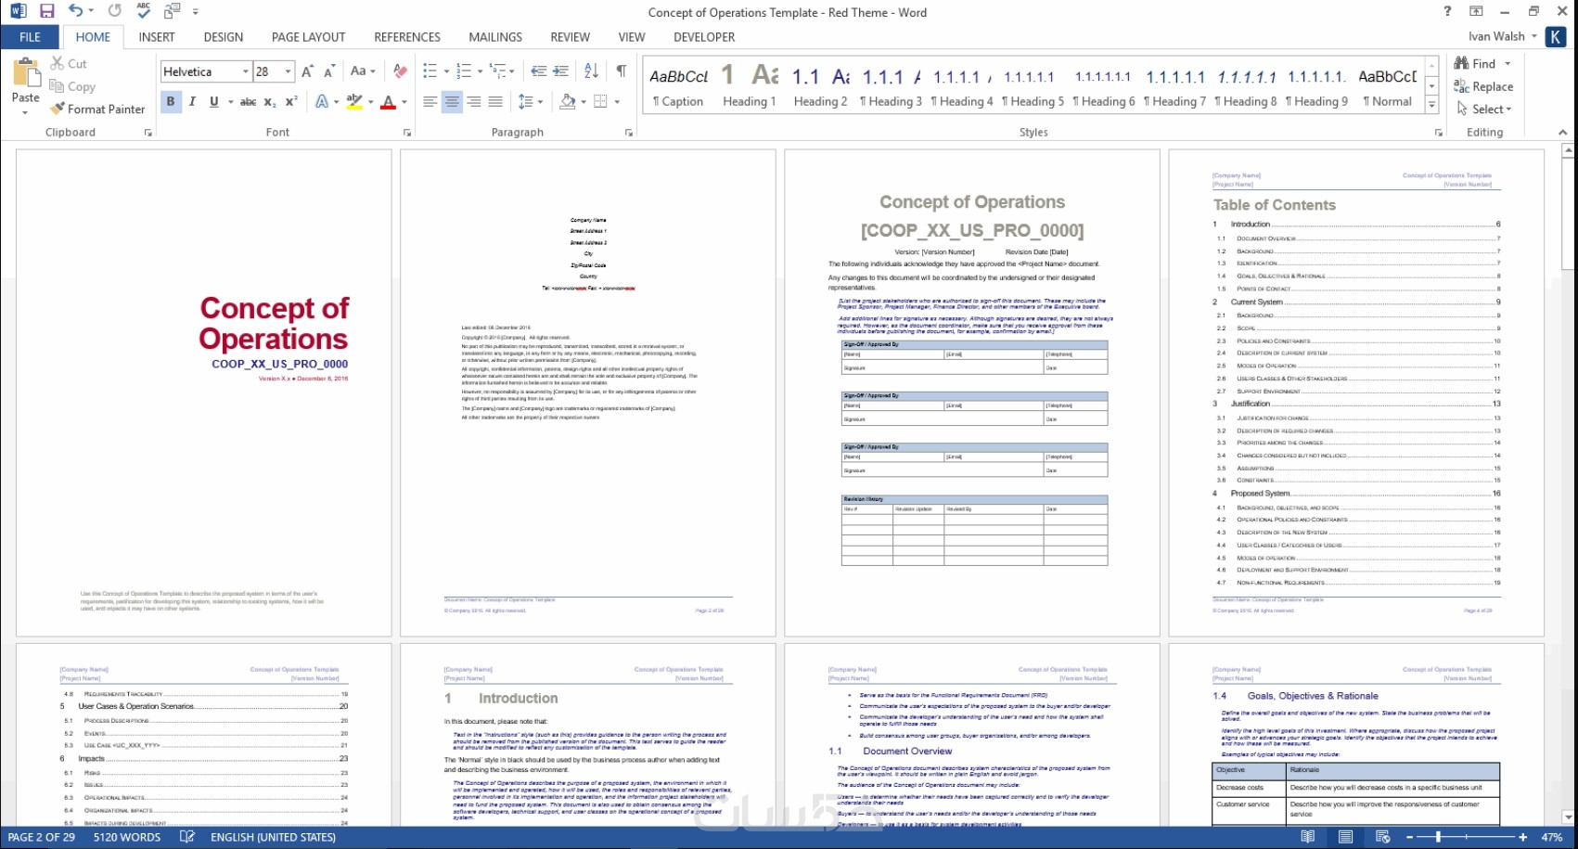This screenshot has height=849, width=1578.
Task: Select the Table of Contents page thumbnail
Action: 1355,392
